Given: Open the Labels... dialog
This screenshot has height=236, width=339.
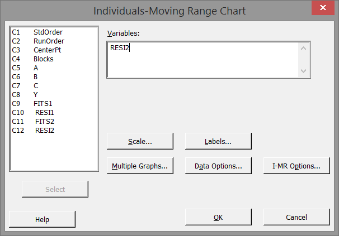Looking at the screenshot, I should coord(218,142).
